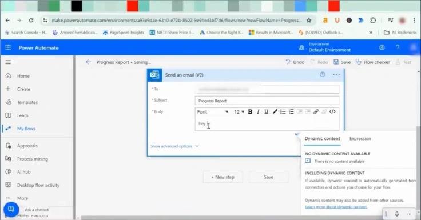
Task: Expand More in the left navigation
Action: [x=22, y=198]
